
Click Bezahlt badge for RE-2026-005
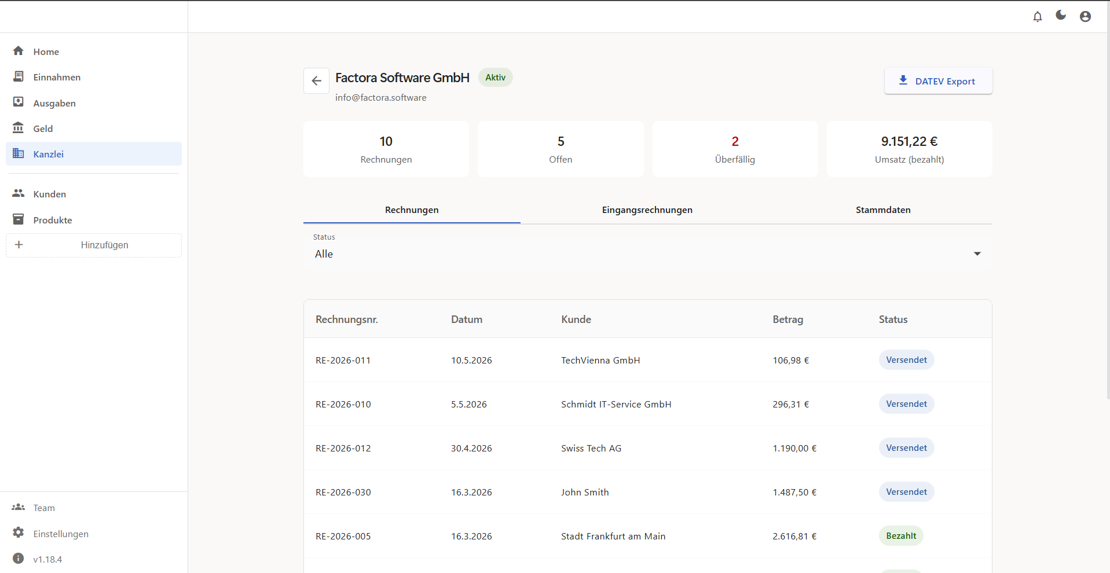[901, 536]
